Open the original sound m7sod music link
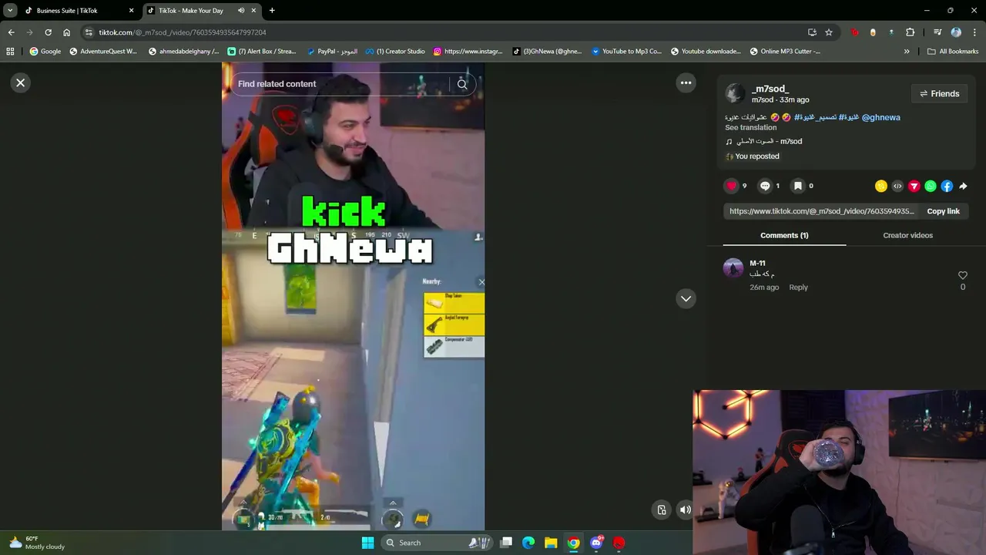Screen dimensions: 986x555 click(763, 142)
